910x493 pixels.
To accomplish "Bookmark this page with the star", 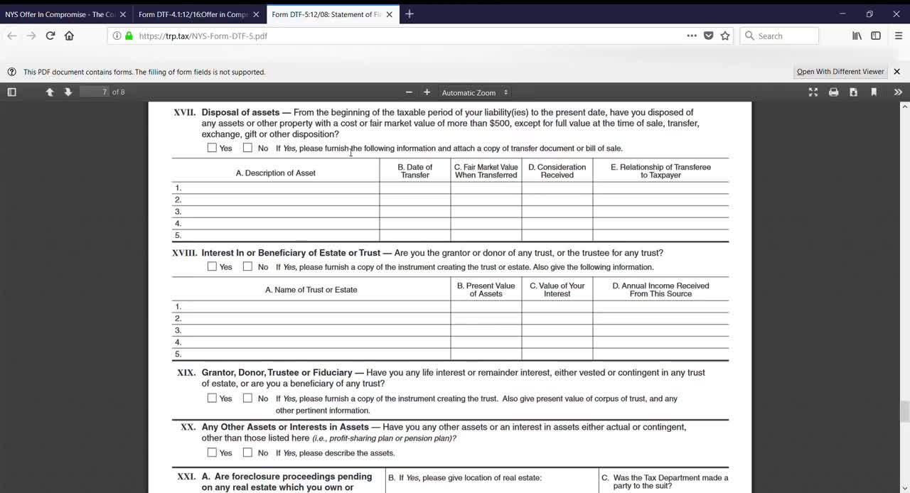I will pyautogui.click(x=725, y=36).
